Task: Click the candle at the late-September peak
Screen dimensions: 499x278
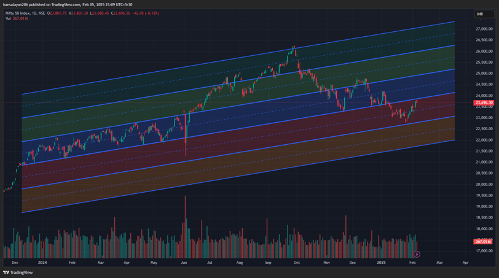Action: pos(294,48)
